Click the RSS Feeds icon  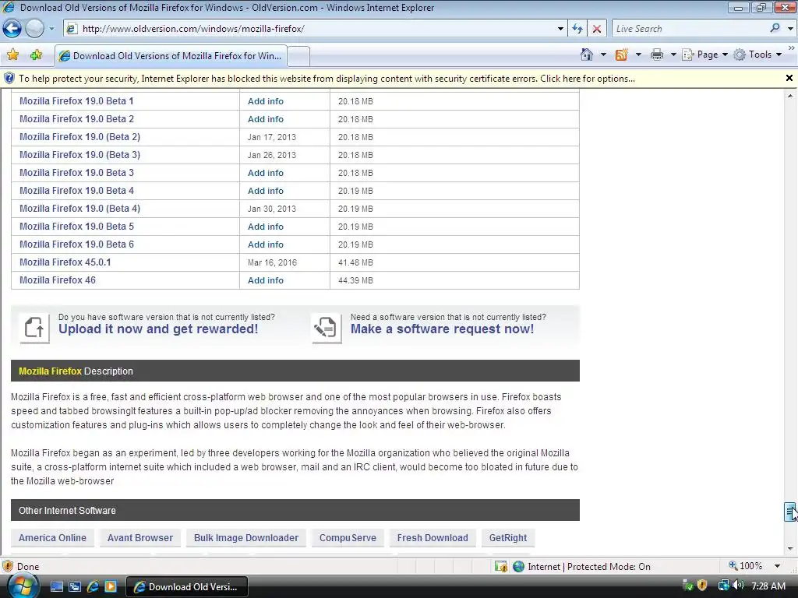point(621,55)
